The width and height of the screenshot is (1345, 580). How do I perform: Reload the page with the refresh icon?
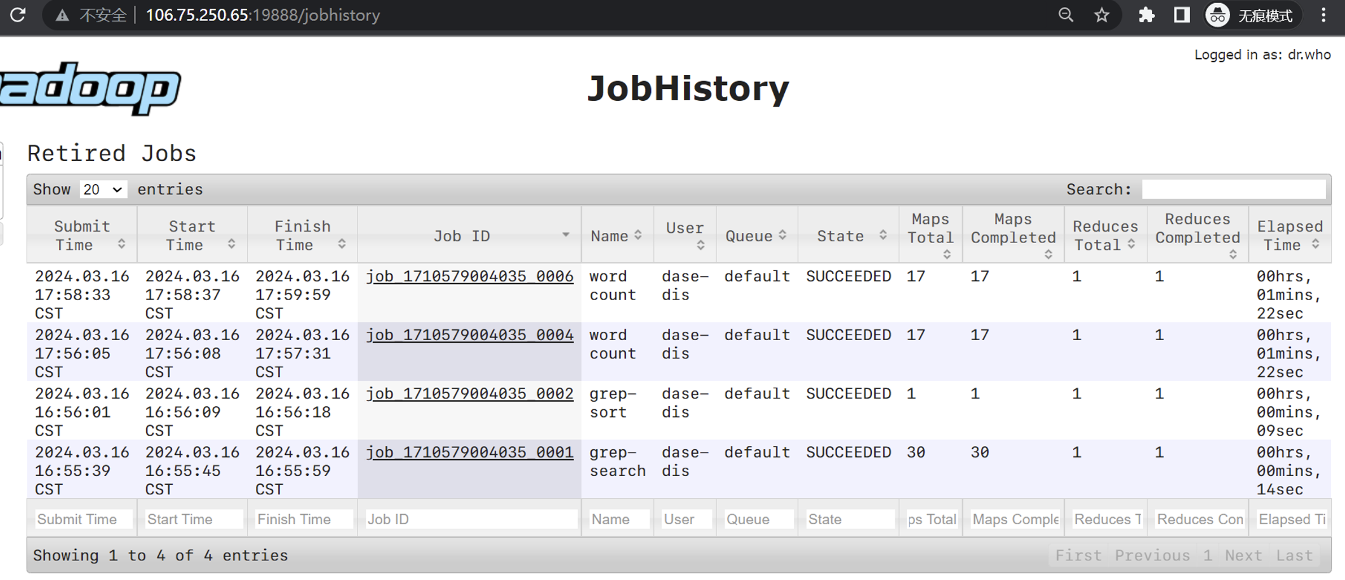click(18, 15)
